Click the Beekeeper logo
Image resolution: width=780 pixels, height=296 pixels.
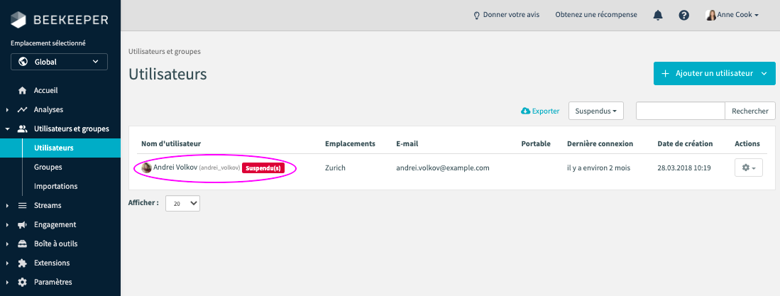pos(58,18)
